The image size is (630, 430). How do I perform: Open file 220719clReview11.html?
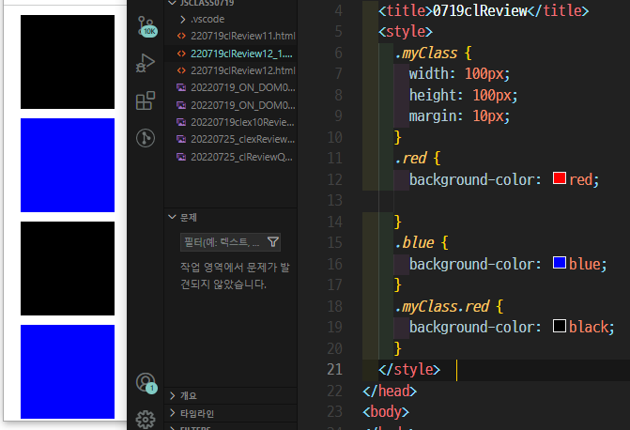click(x=242, y=36)
